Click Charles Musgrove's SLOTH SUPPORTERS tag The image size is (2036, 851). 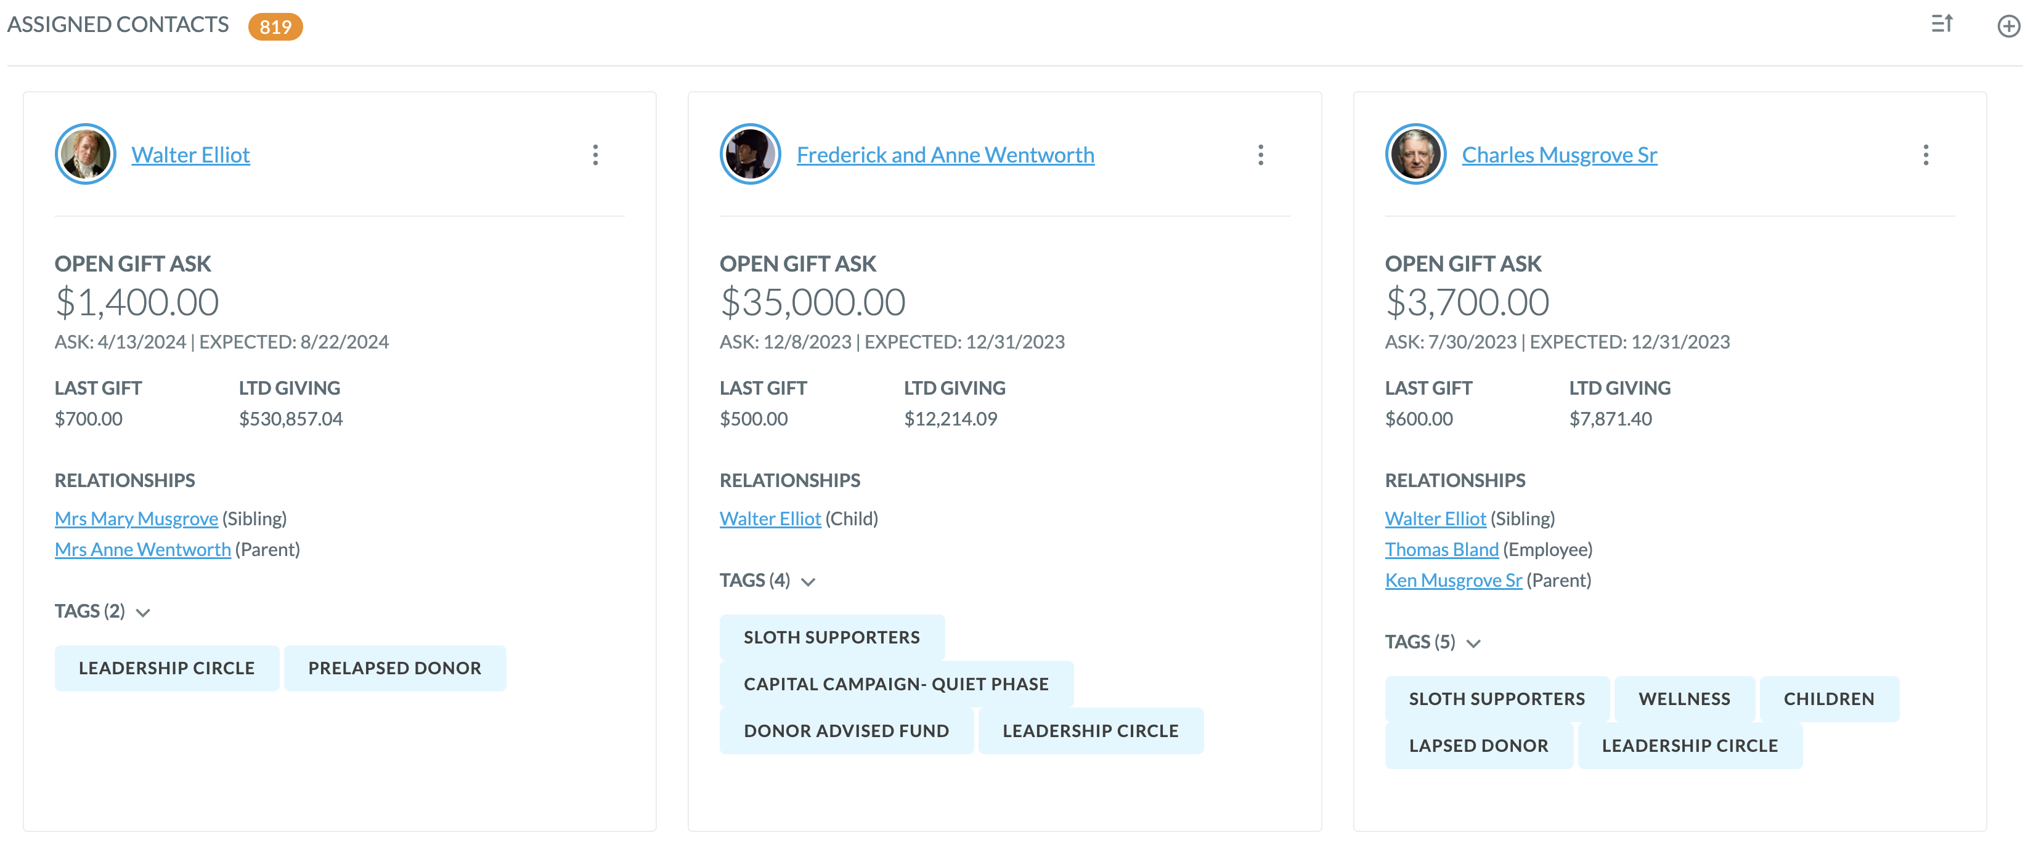point(1497,700)
